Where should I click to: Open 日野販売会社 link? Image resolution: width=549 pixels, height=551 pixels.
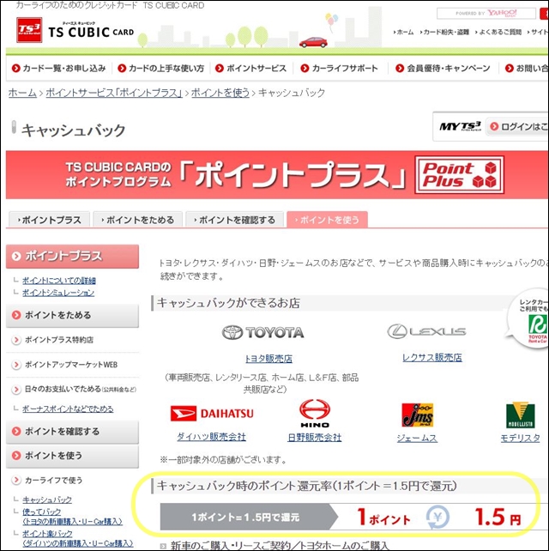pos(314,437)
